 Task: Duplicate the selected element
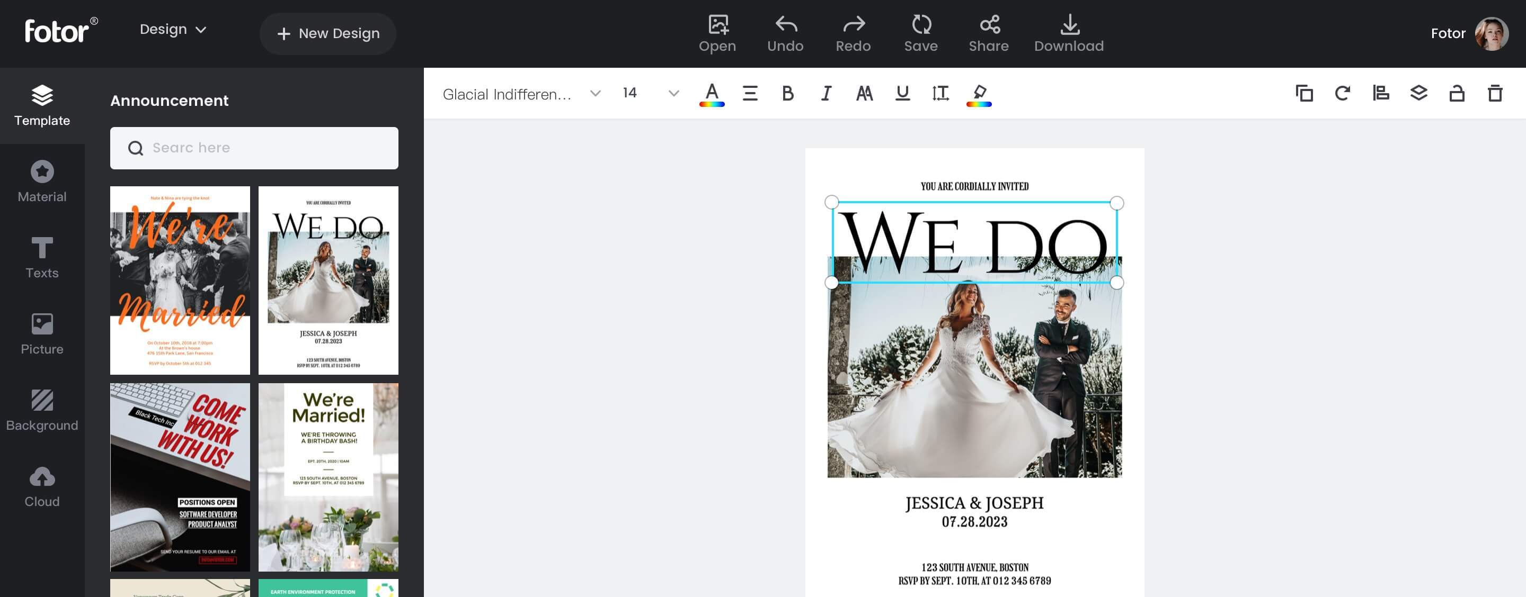coord(1305,93)
